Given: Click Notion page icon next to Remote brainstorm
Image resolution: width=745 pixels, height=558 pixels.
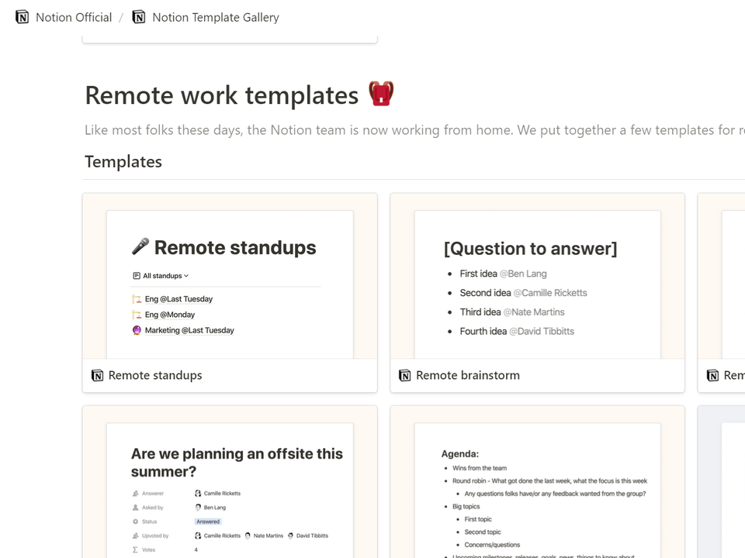Looking at the screenshot, I should click(405, 375).
